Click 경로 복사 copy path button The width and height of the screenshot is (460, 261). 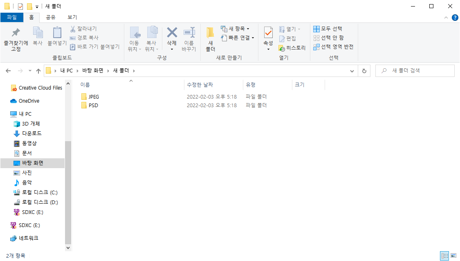(x=84, y=38)
